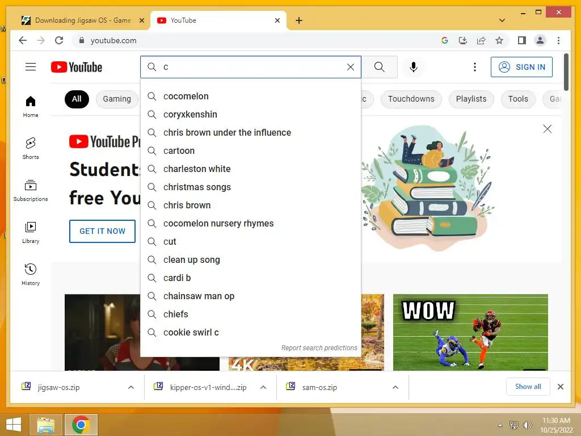Bookmark this tab with star icon
The height and width of the screenshot is (436, 581).
499,40
